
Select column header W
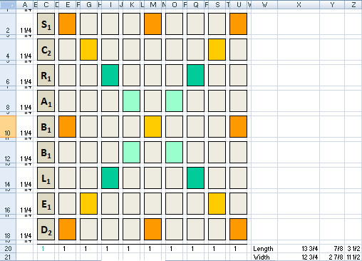click(x=264, y=4)
